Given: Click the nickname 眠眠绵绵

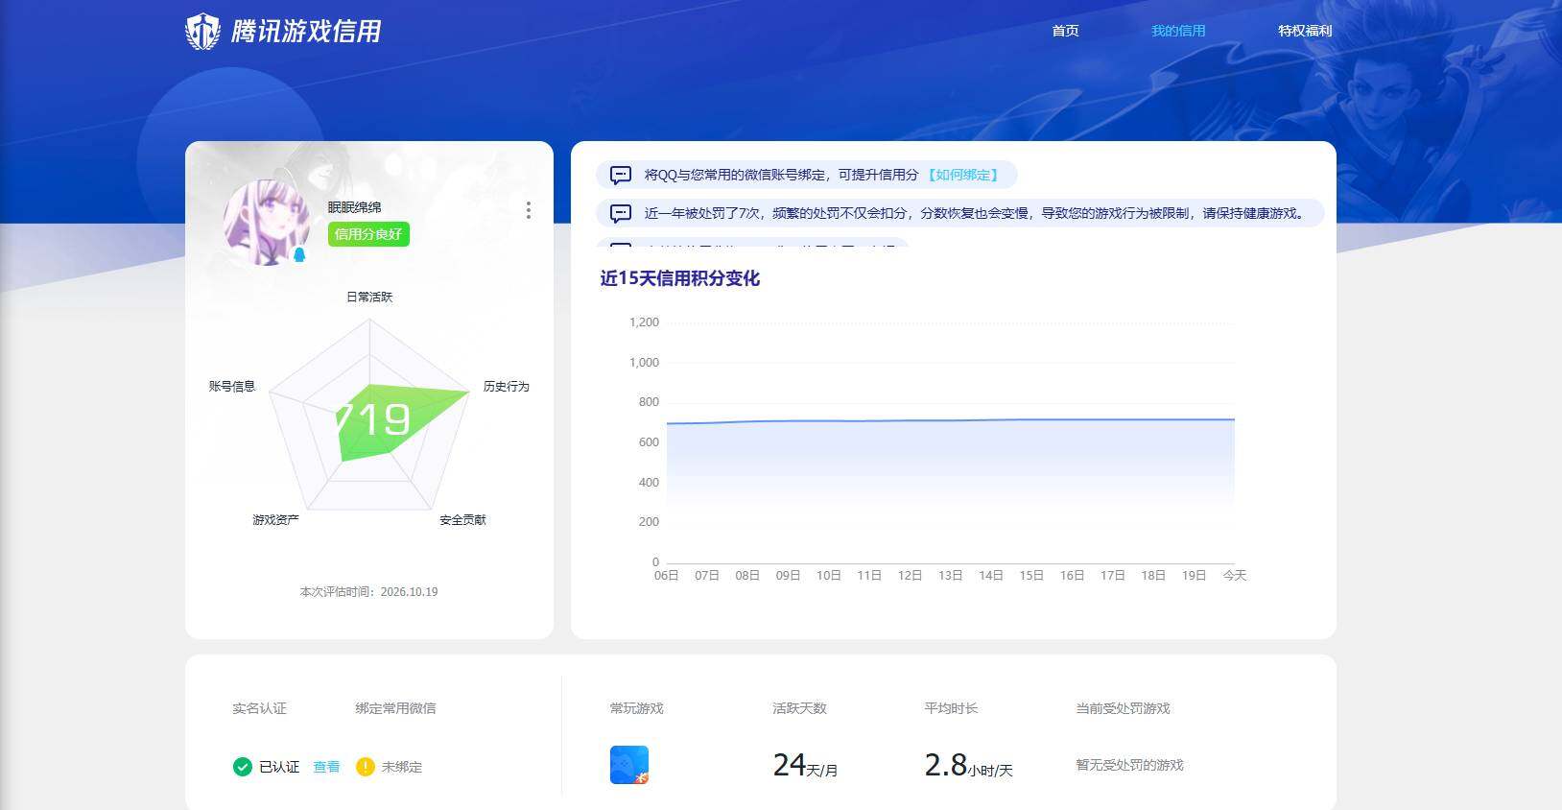Looking at the screenshot, I should click(354, 207).
